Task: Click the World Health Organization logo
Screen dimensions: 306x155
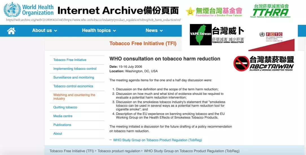Action: pyautogui.click(x=29, y=9)
